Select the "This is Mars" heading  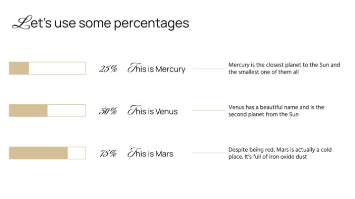tap(150, 154)
